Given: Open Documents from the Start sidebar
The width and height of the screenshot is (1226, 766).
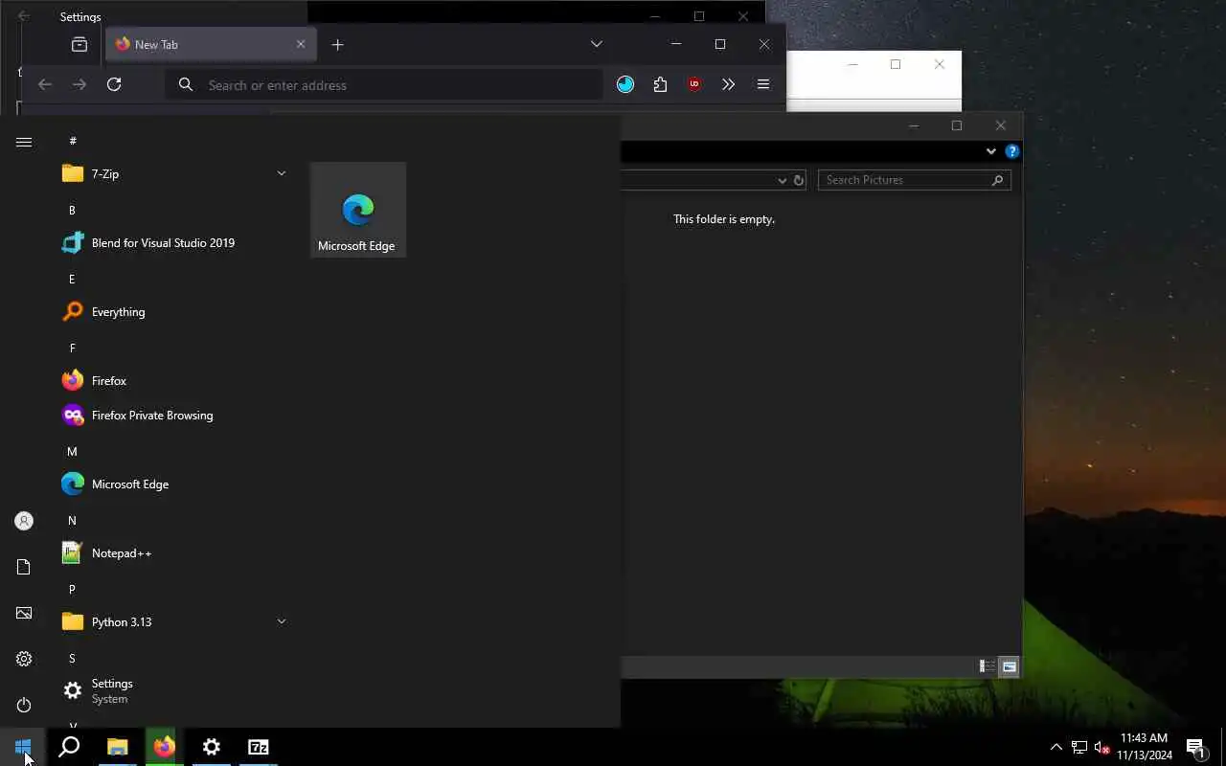Looking at the screenshot, I should 24,567.
